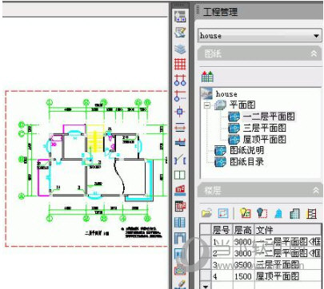Click the red-green sheet icon under 图纸
The height and width of the screenshot is (289, 324).
click(207, 77)
